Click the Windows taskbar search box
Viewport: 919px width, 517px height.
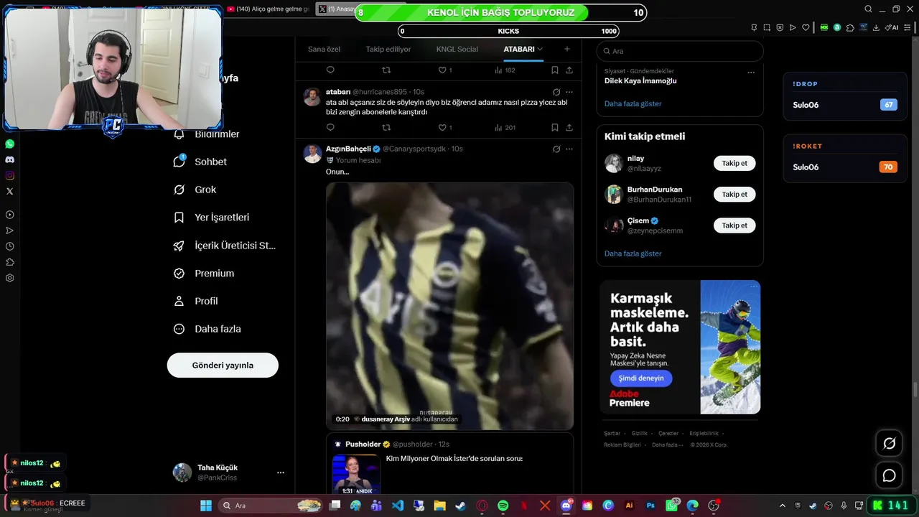[x=270, y=506]
